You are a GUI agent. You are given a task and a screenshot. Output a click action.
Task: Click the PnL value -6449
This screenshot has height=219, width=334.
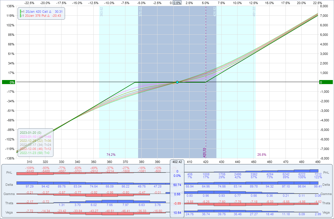point(29,171)
